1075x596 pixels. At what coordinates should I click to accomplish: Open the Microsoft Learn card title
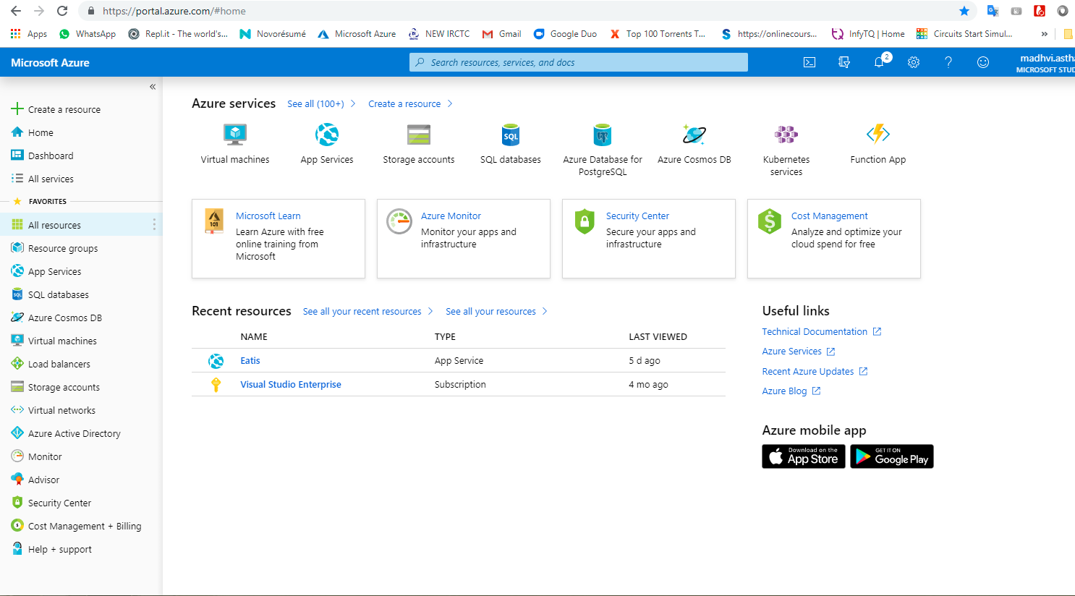(x=268, y=216)
